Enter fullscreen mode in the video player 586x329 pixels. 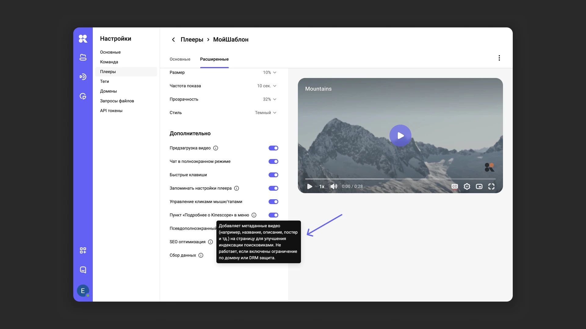[x=491, y=186]
